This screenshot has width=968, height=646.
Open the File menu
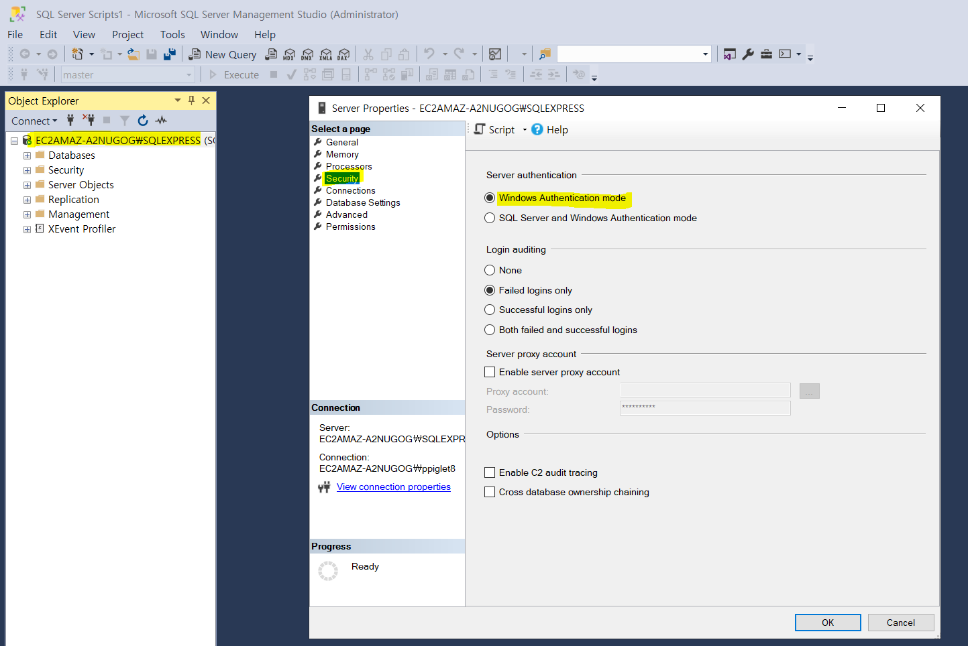15,34
